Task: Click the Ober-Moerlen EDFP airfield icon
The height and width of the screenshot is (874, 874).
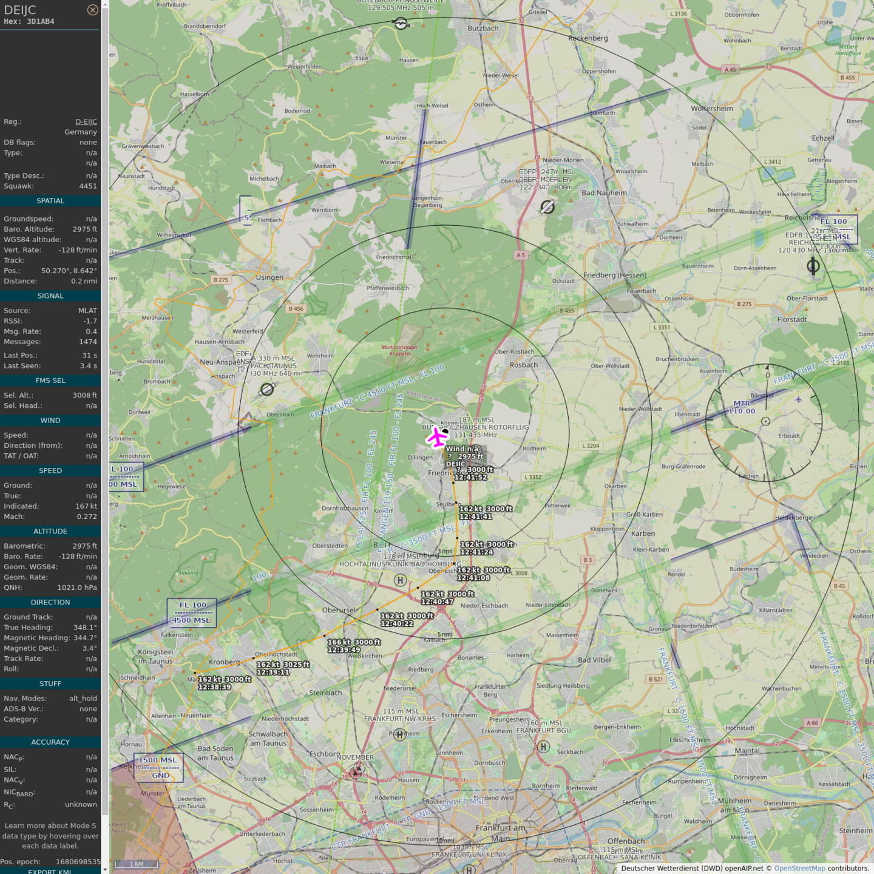Action: [547, 207]
